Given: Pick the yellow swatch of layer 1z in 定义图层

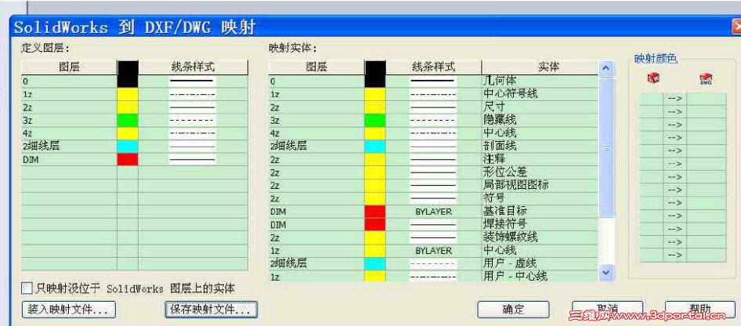Looking at the screenshot, I should click(128, 94).
